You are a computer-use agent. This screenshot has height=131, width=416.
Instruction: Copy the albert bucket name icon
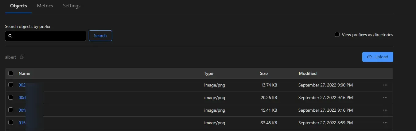point(22,57)
